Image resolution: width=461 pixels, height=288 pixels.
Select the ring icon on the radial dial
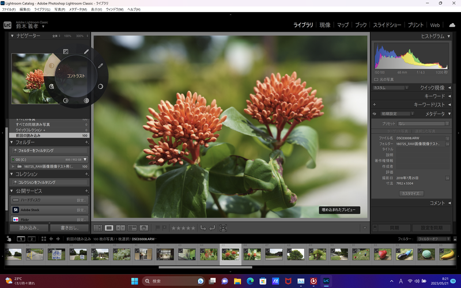100,86
